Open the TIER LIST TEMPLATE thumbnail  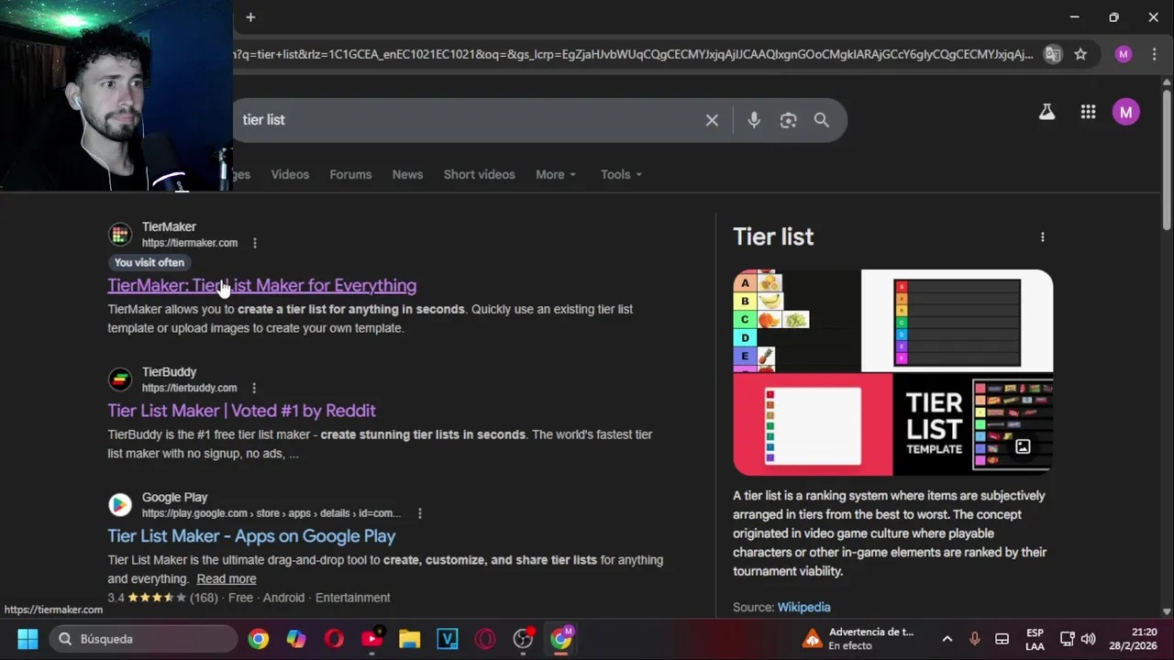coord(973,424)
